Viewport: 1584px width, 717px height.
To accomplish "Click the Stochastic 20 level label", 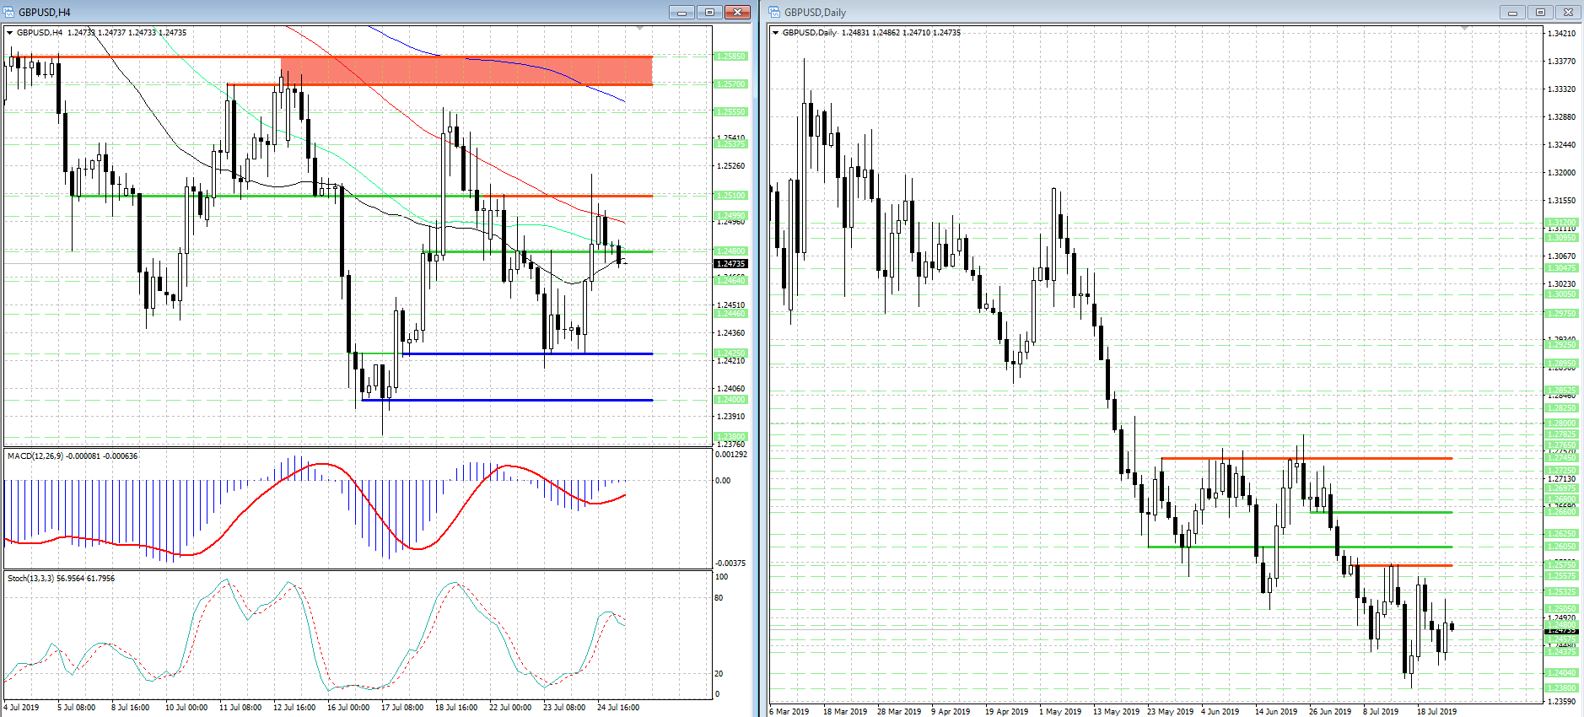I will (719, 674).
